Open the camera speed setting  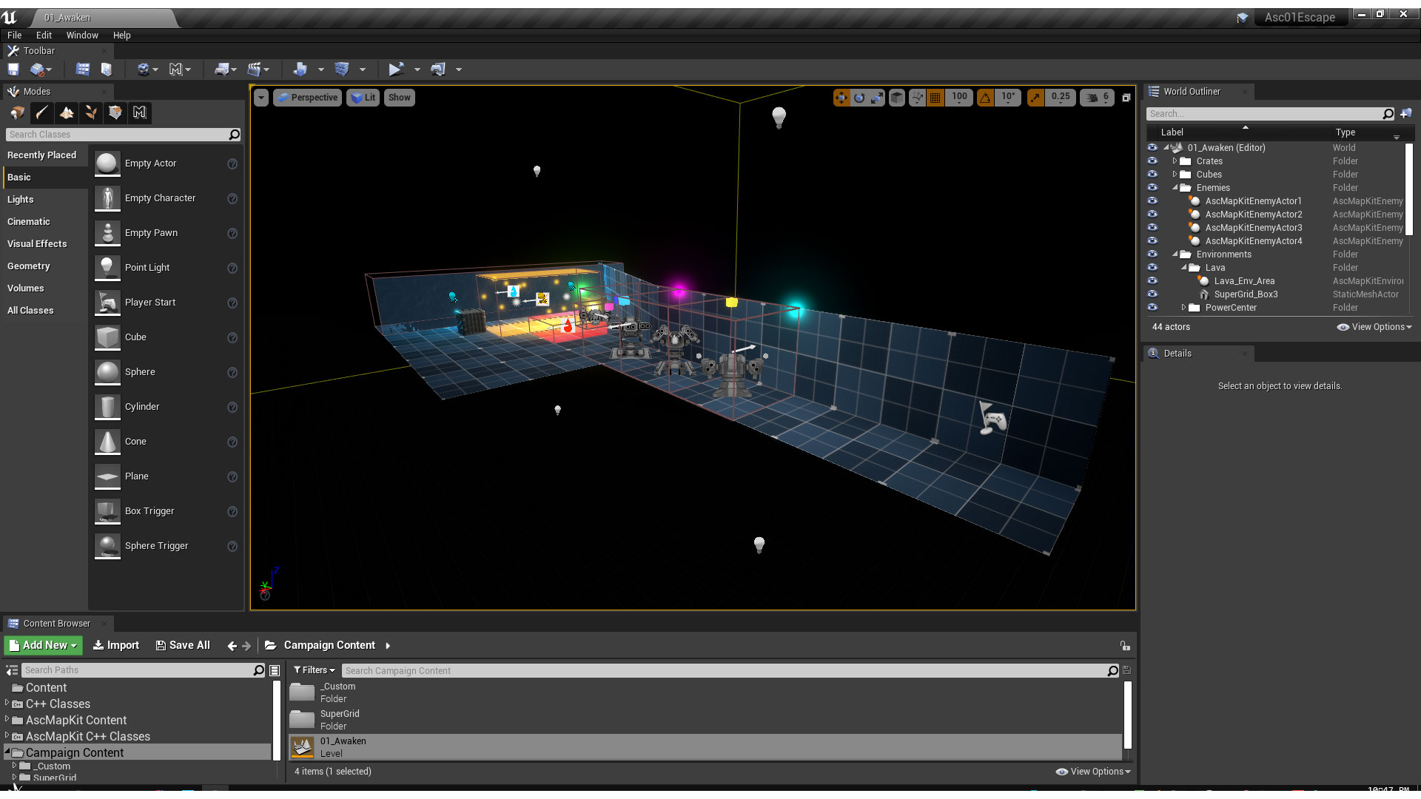click(x=1098, y=98)
